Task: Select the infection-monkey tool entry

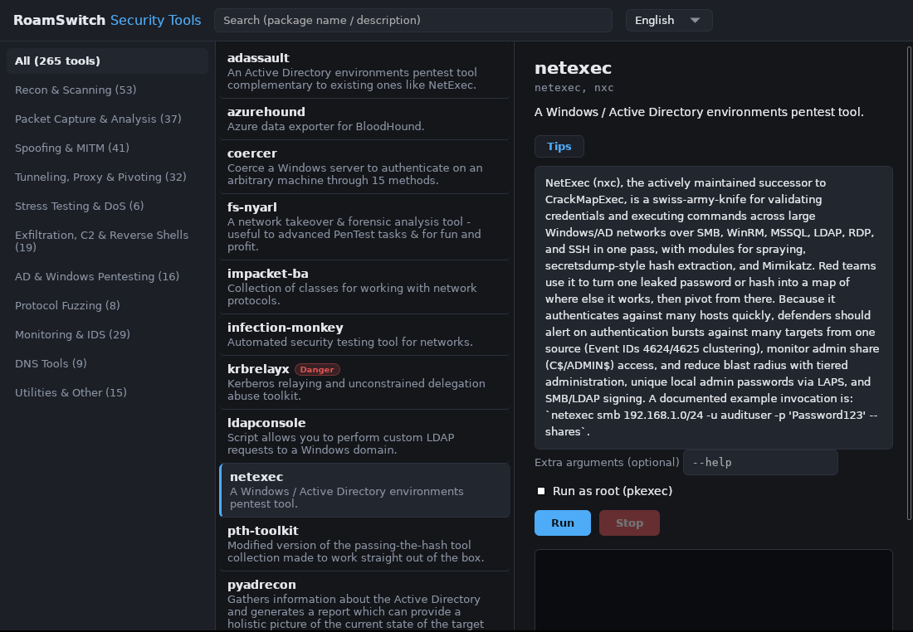Action: 364,334
